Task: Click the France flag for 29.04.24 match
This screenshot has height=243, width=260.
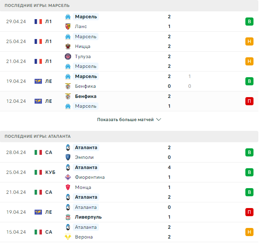Action: (x=38, y=22)
